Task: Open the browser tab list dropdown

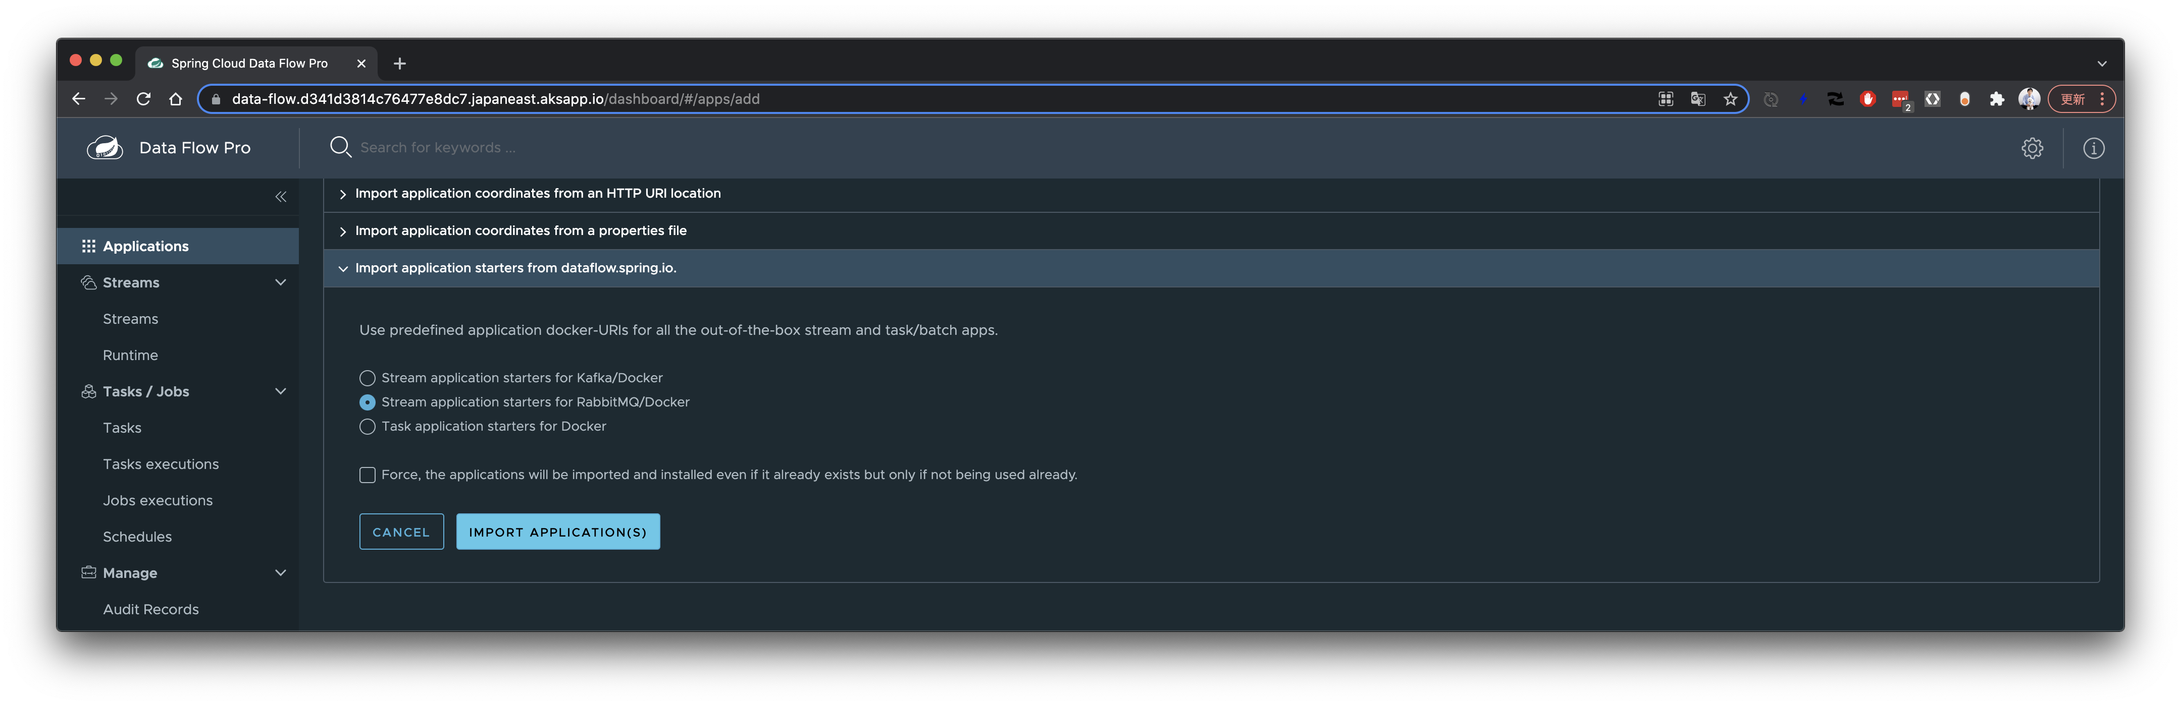Action: click(2101, 64)
